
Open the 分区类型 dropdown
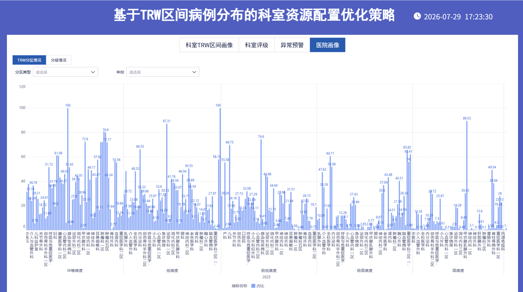pos(66,72)
